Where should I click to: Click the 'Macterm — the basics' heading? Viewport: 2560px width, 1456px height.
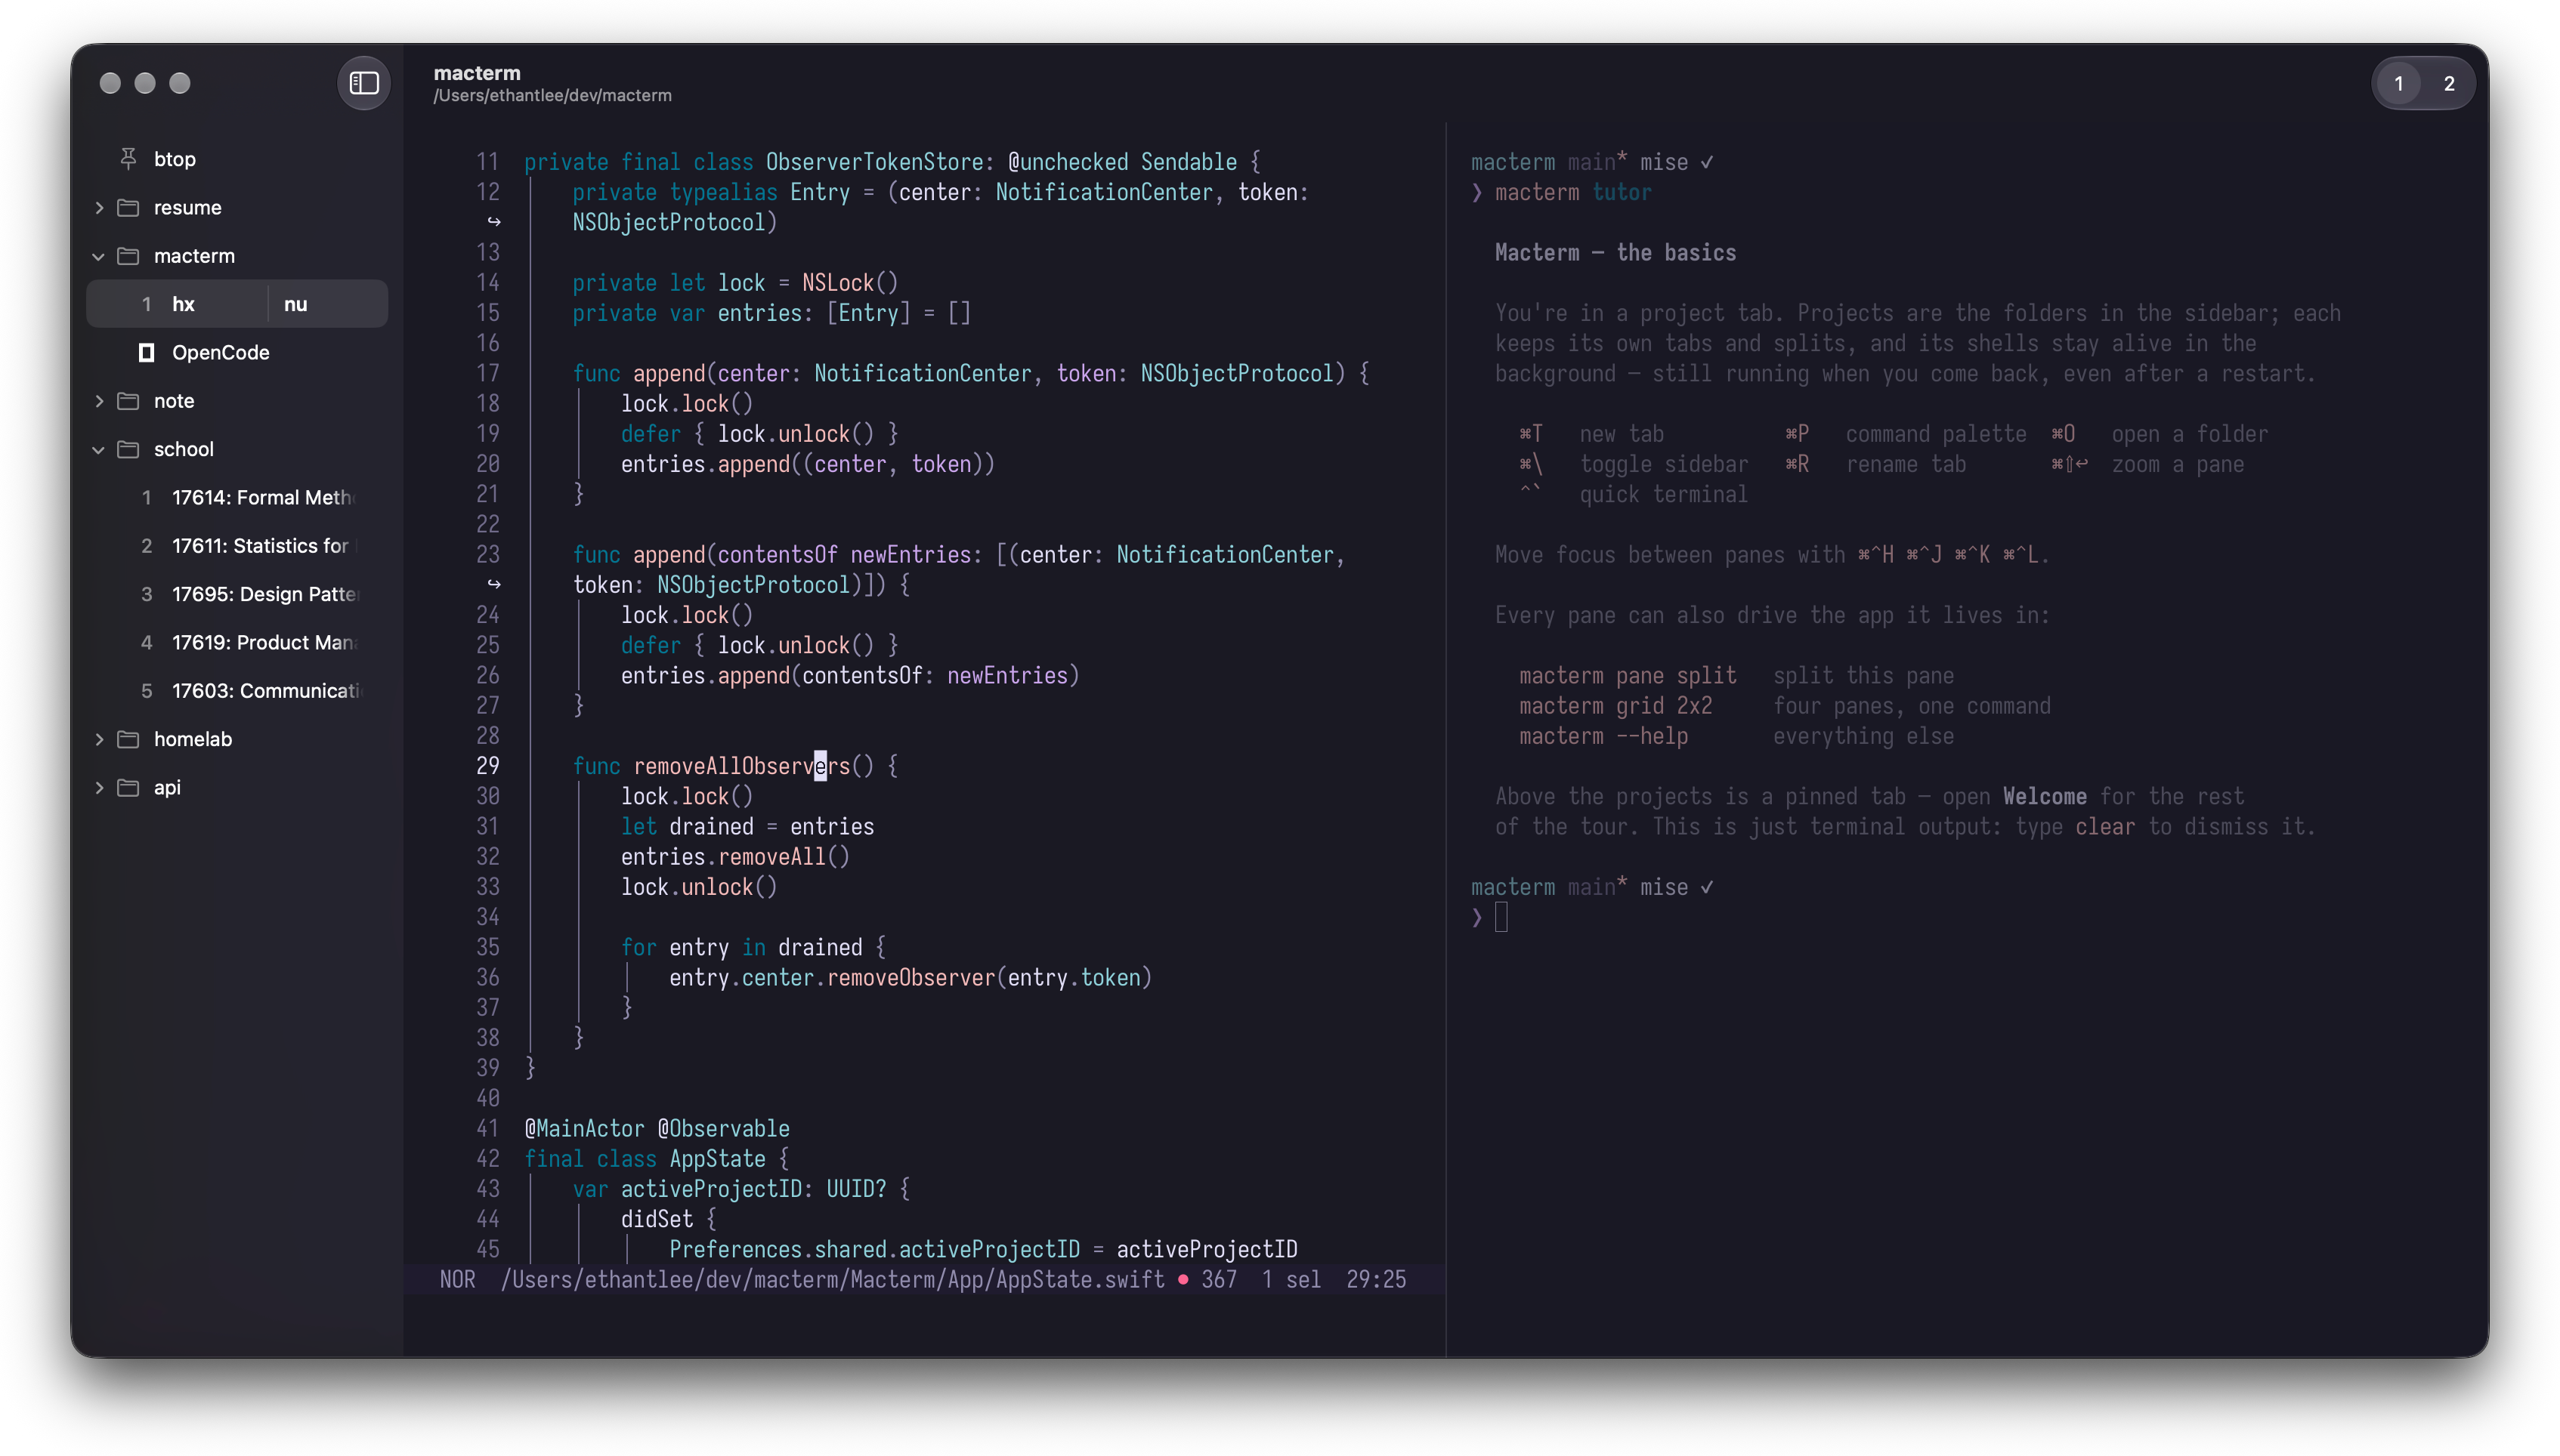(1615, 253)
